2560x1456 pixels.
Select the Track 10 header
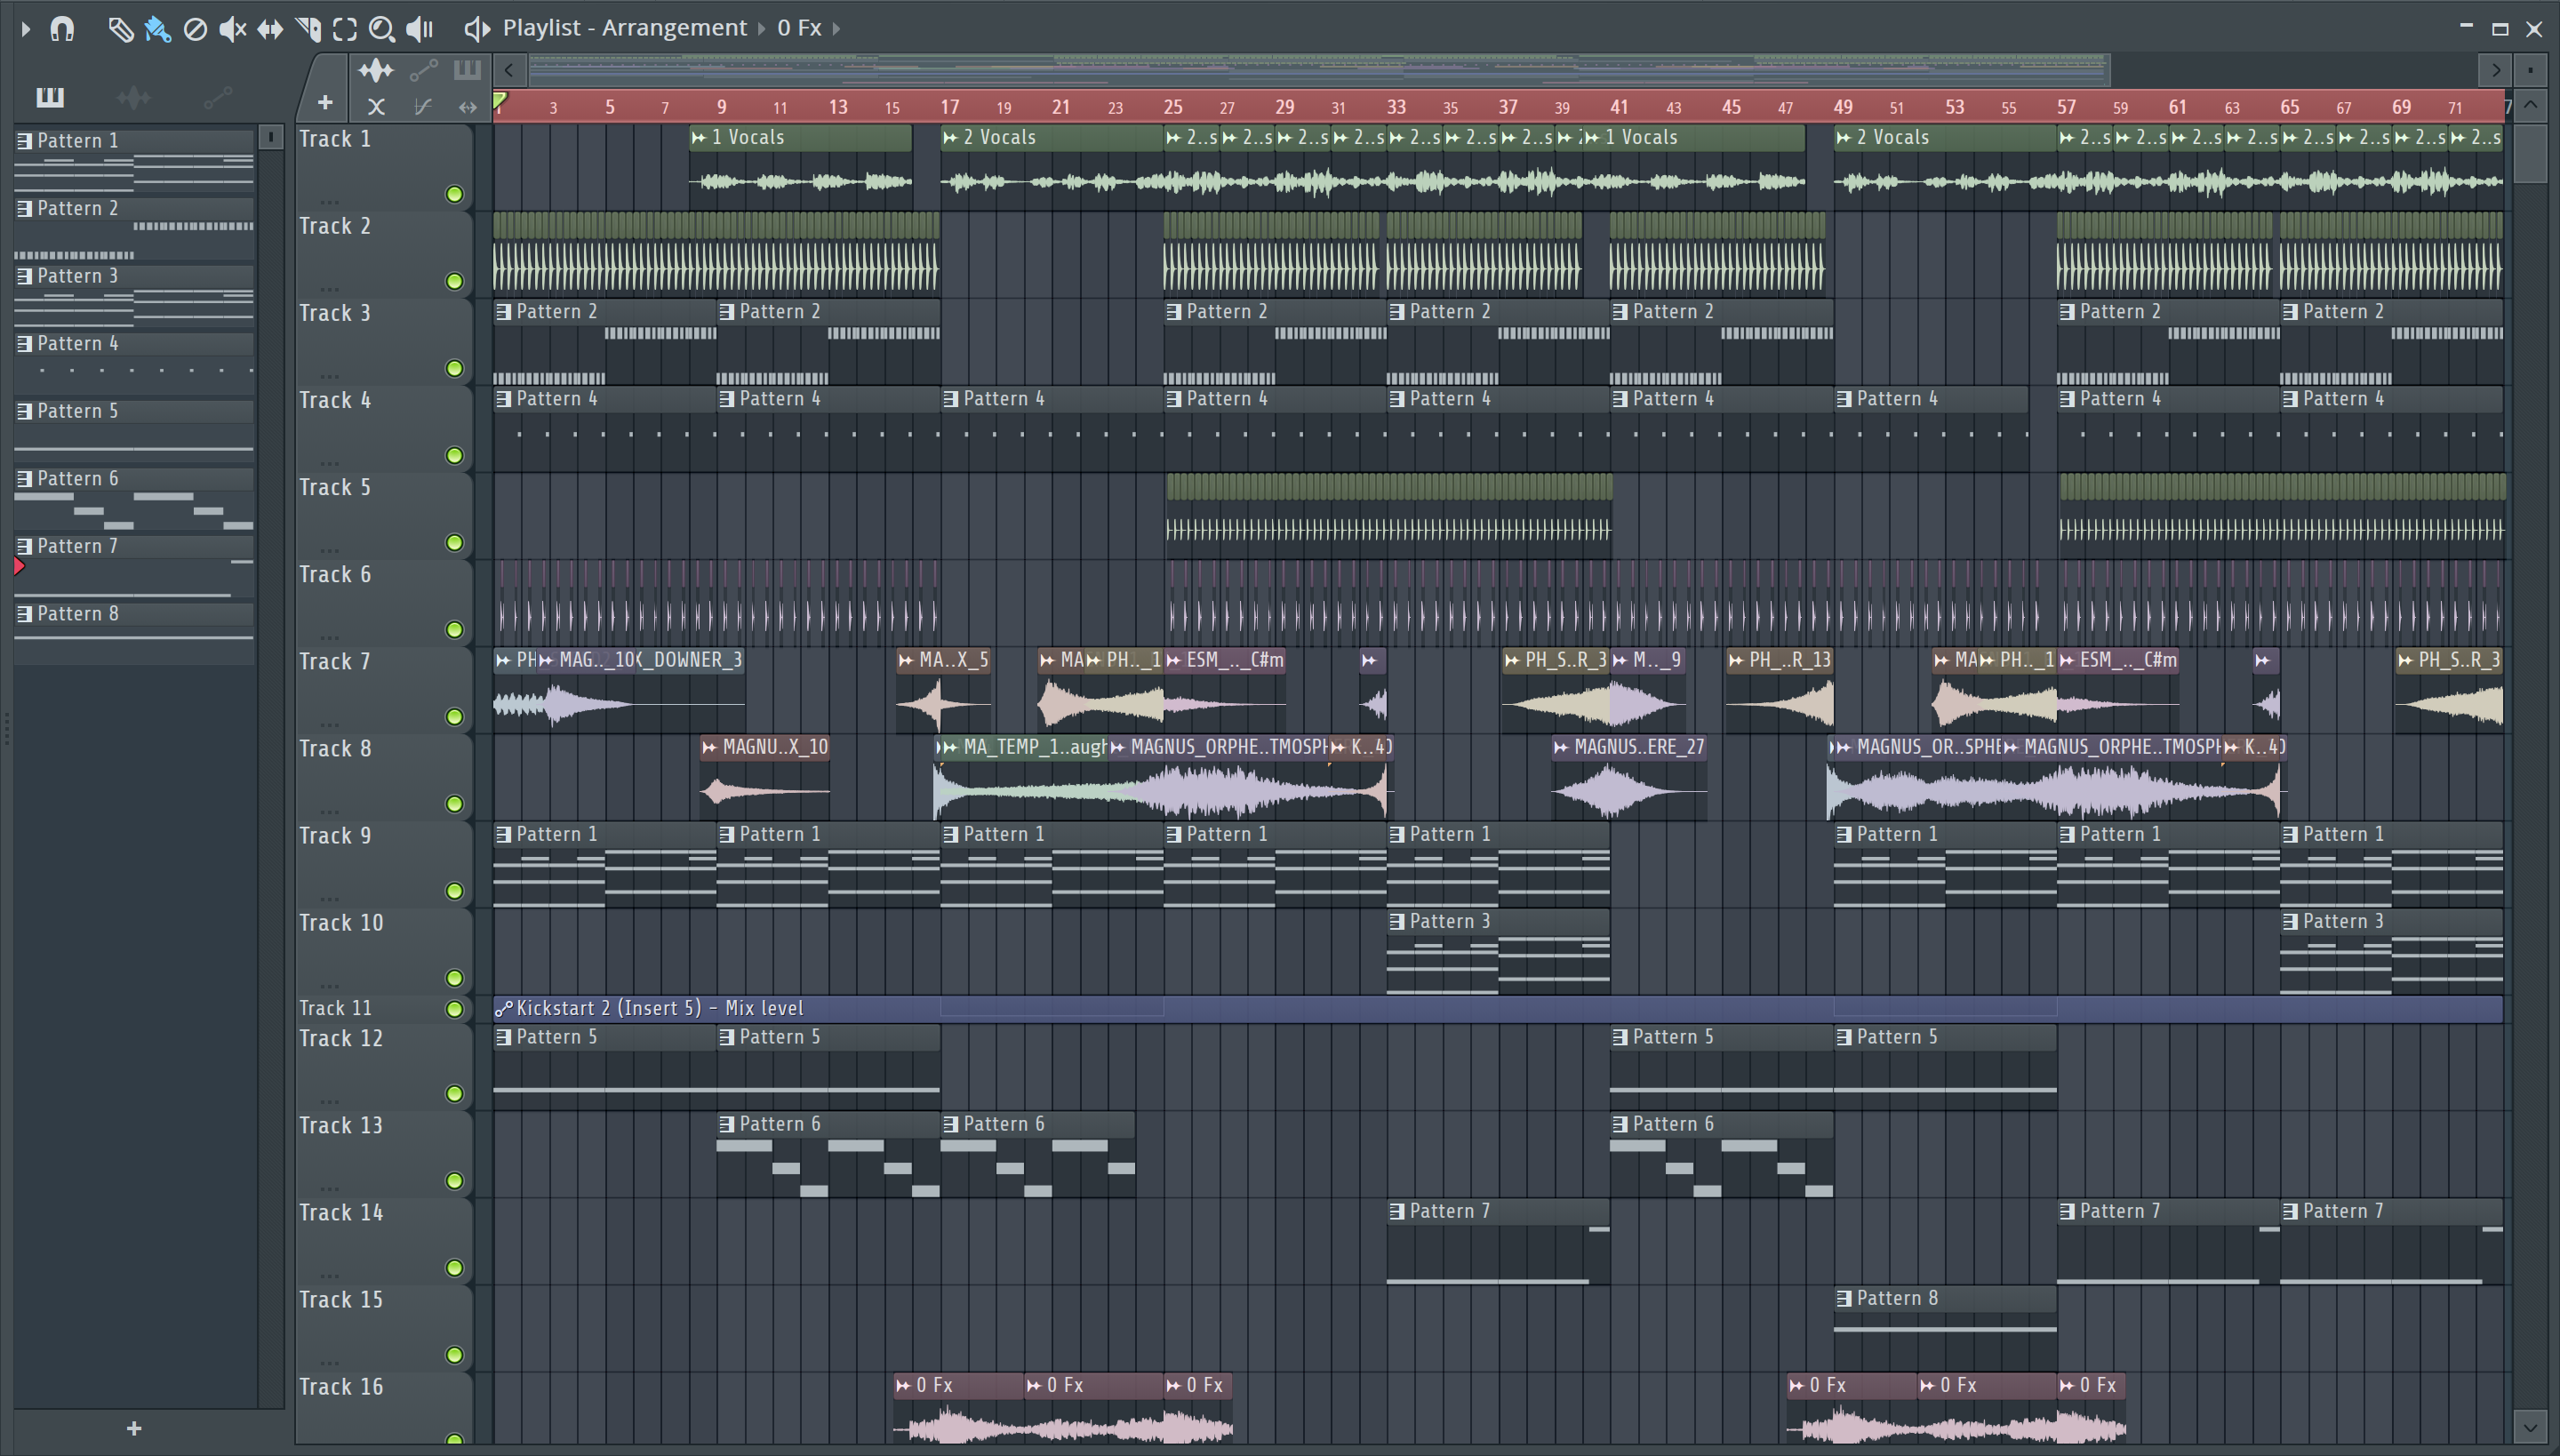pyautogui.click(x=384, y=950)
